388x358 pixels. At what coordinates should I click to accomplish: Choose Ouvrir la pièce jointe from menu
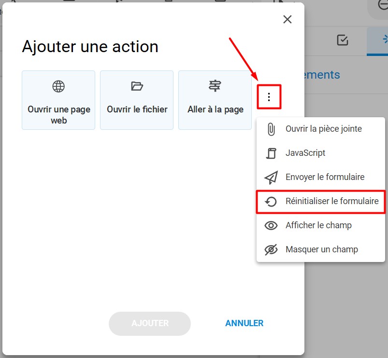[321, 129]
